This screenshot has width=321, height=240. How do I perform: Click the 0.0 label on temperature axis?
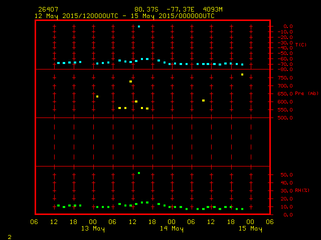(x=288, y=26)
